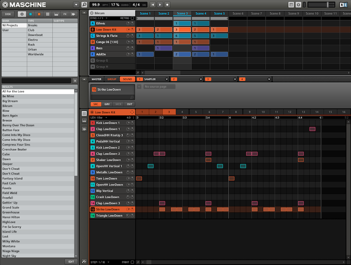The image size is (351, 265).
Task: Start playback with the Play button
Action: click(160, 5)
